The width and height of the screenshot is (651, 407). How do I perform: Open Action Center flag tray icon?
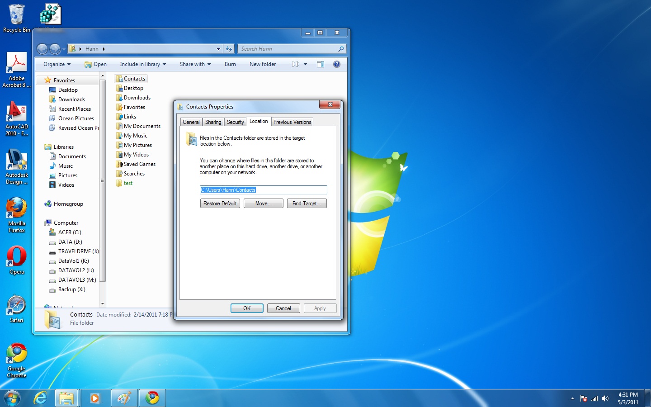(x=584, y=398)
